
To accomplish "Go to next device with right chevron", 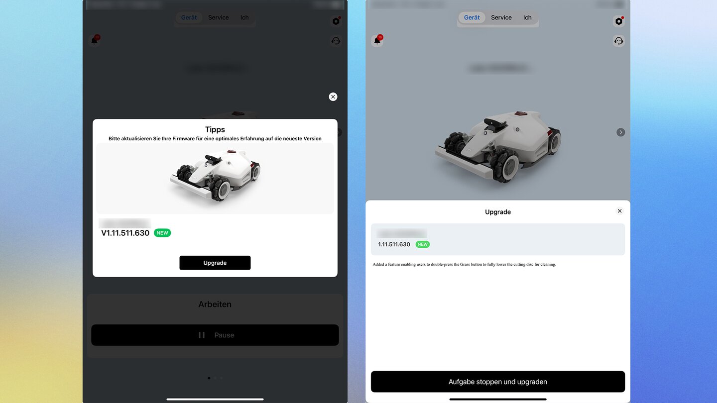I will click(620, 132).
